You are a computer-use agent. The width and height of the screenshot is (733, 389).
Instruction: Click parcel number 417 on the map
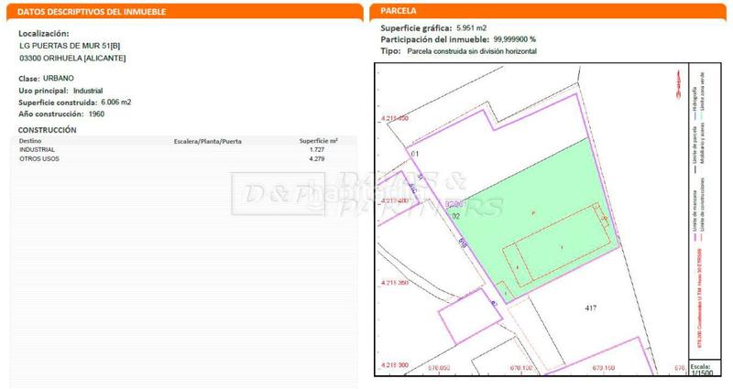[x=590, y=308]
